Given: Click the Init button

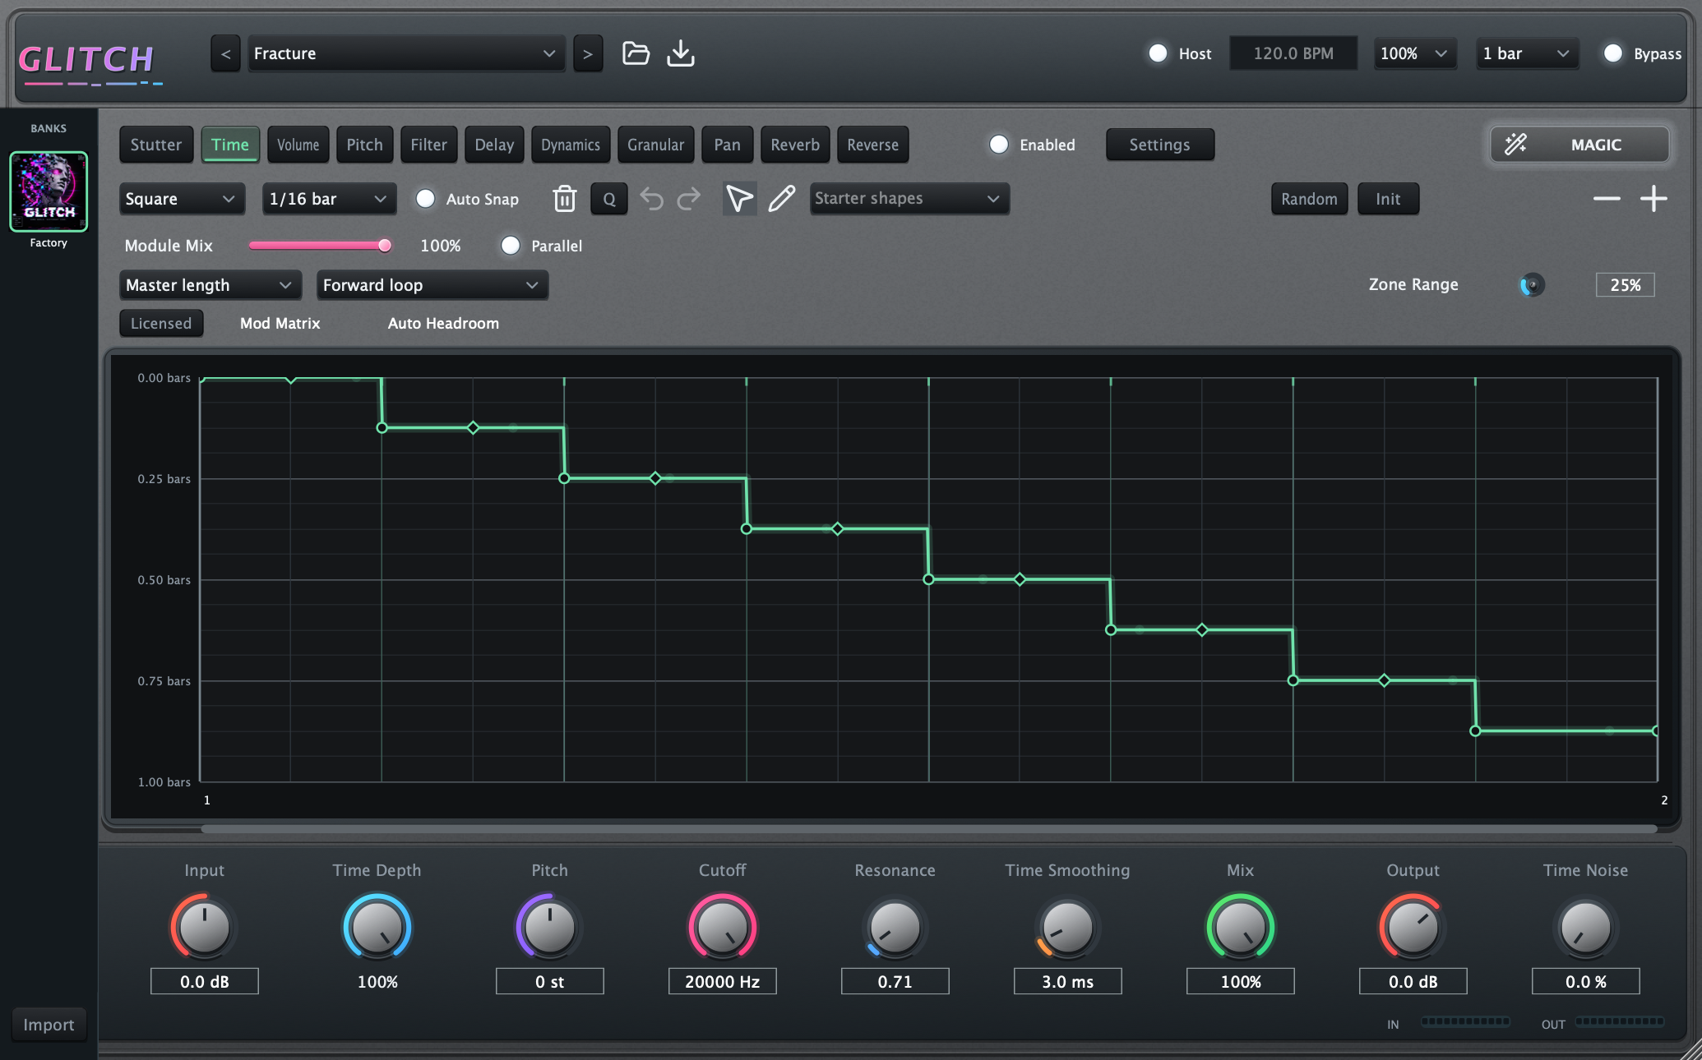Looking at the screenshot, I should coord(1388,199).
